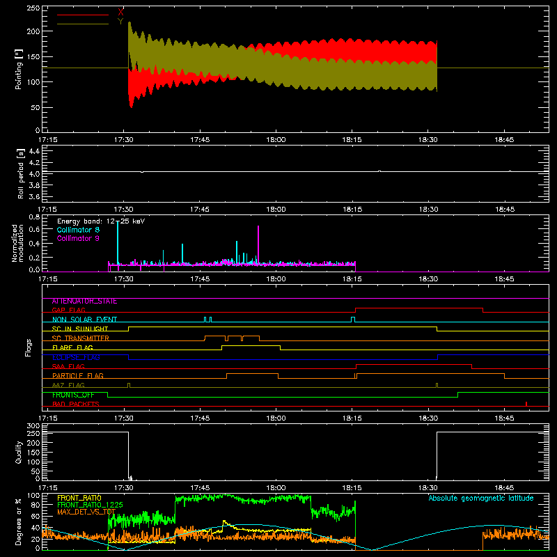Viewport: 557px width, 557px height.
Task: Click the 300 tick on Quality axis
Action: coord(33,426)
